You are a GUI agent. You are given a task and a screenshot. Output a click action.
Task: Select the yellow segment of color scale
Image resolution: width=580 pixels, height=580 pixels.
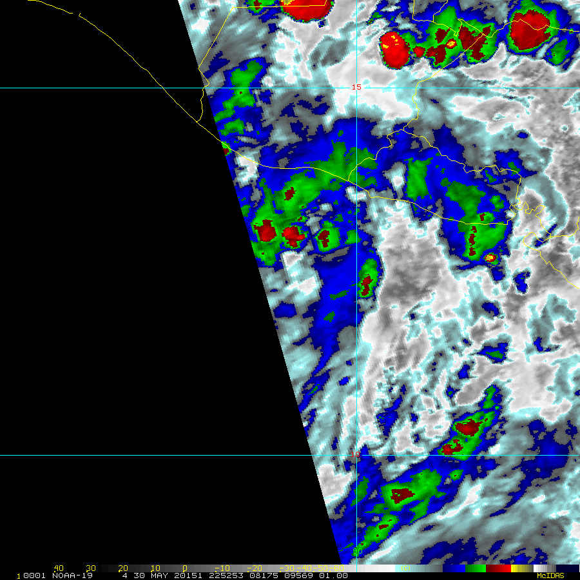[519, 568]
